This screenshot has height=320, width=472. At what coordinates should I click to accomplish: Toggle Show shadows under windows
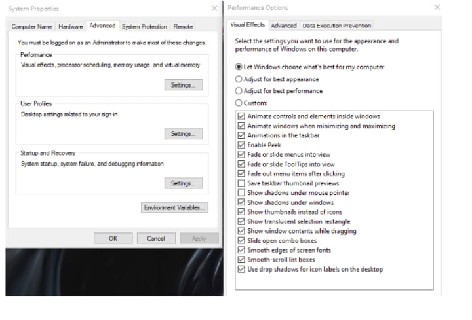click(241, 202)
